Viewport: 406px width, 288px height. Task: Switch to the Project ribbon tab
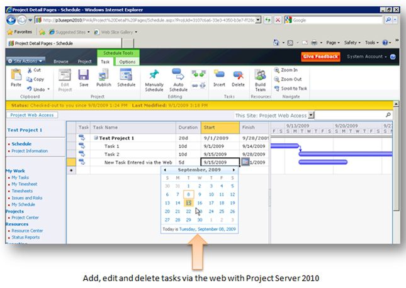[x=85, y=62]
